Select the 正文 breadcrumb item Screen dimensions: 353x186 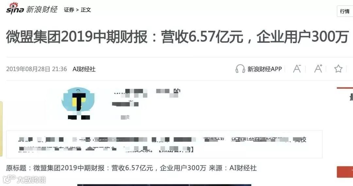click(x=86, y=10)
